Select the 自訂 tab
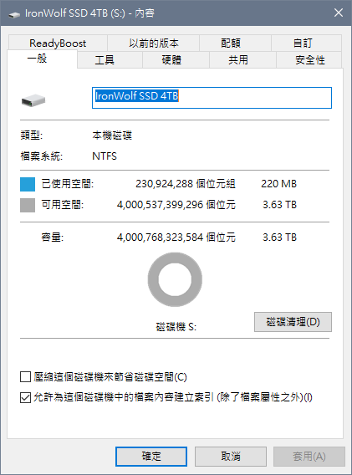The image size is (352, 475). pyautogui.click(x=306, y=43)
